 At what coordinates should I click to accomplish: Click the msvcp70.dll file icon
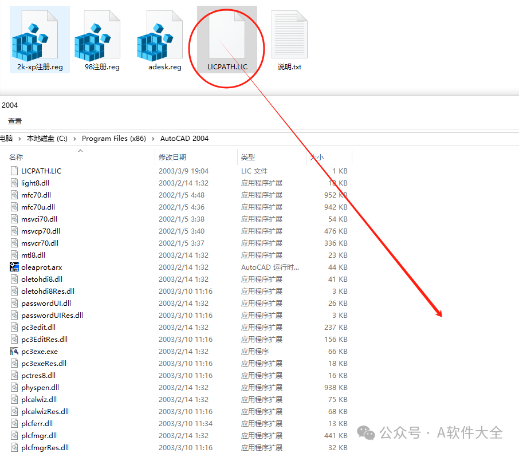pos(14,231)
